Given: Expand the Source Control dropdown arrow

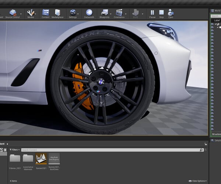Looking at the screenshot, I should coord(21,14).
